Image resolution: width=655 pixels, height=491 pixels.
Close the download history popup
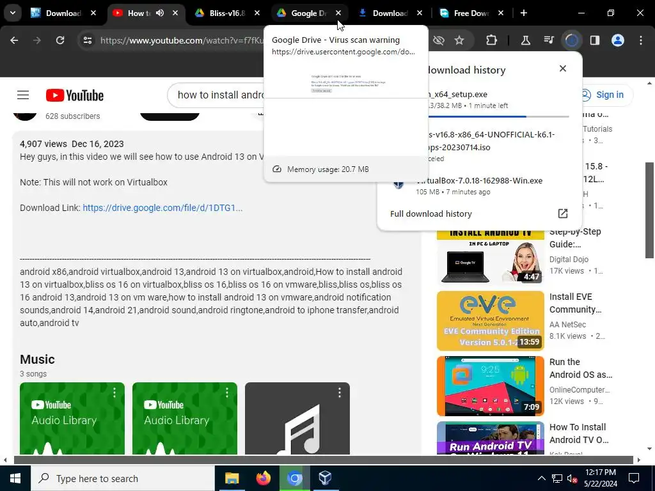[563, 68]
